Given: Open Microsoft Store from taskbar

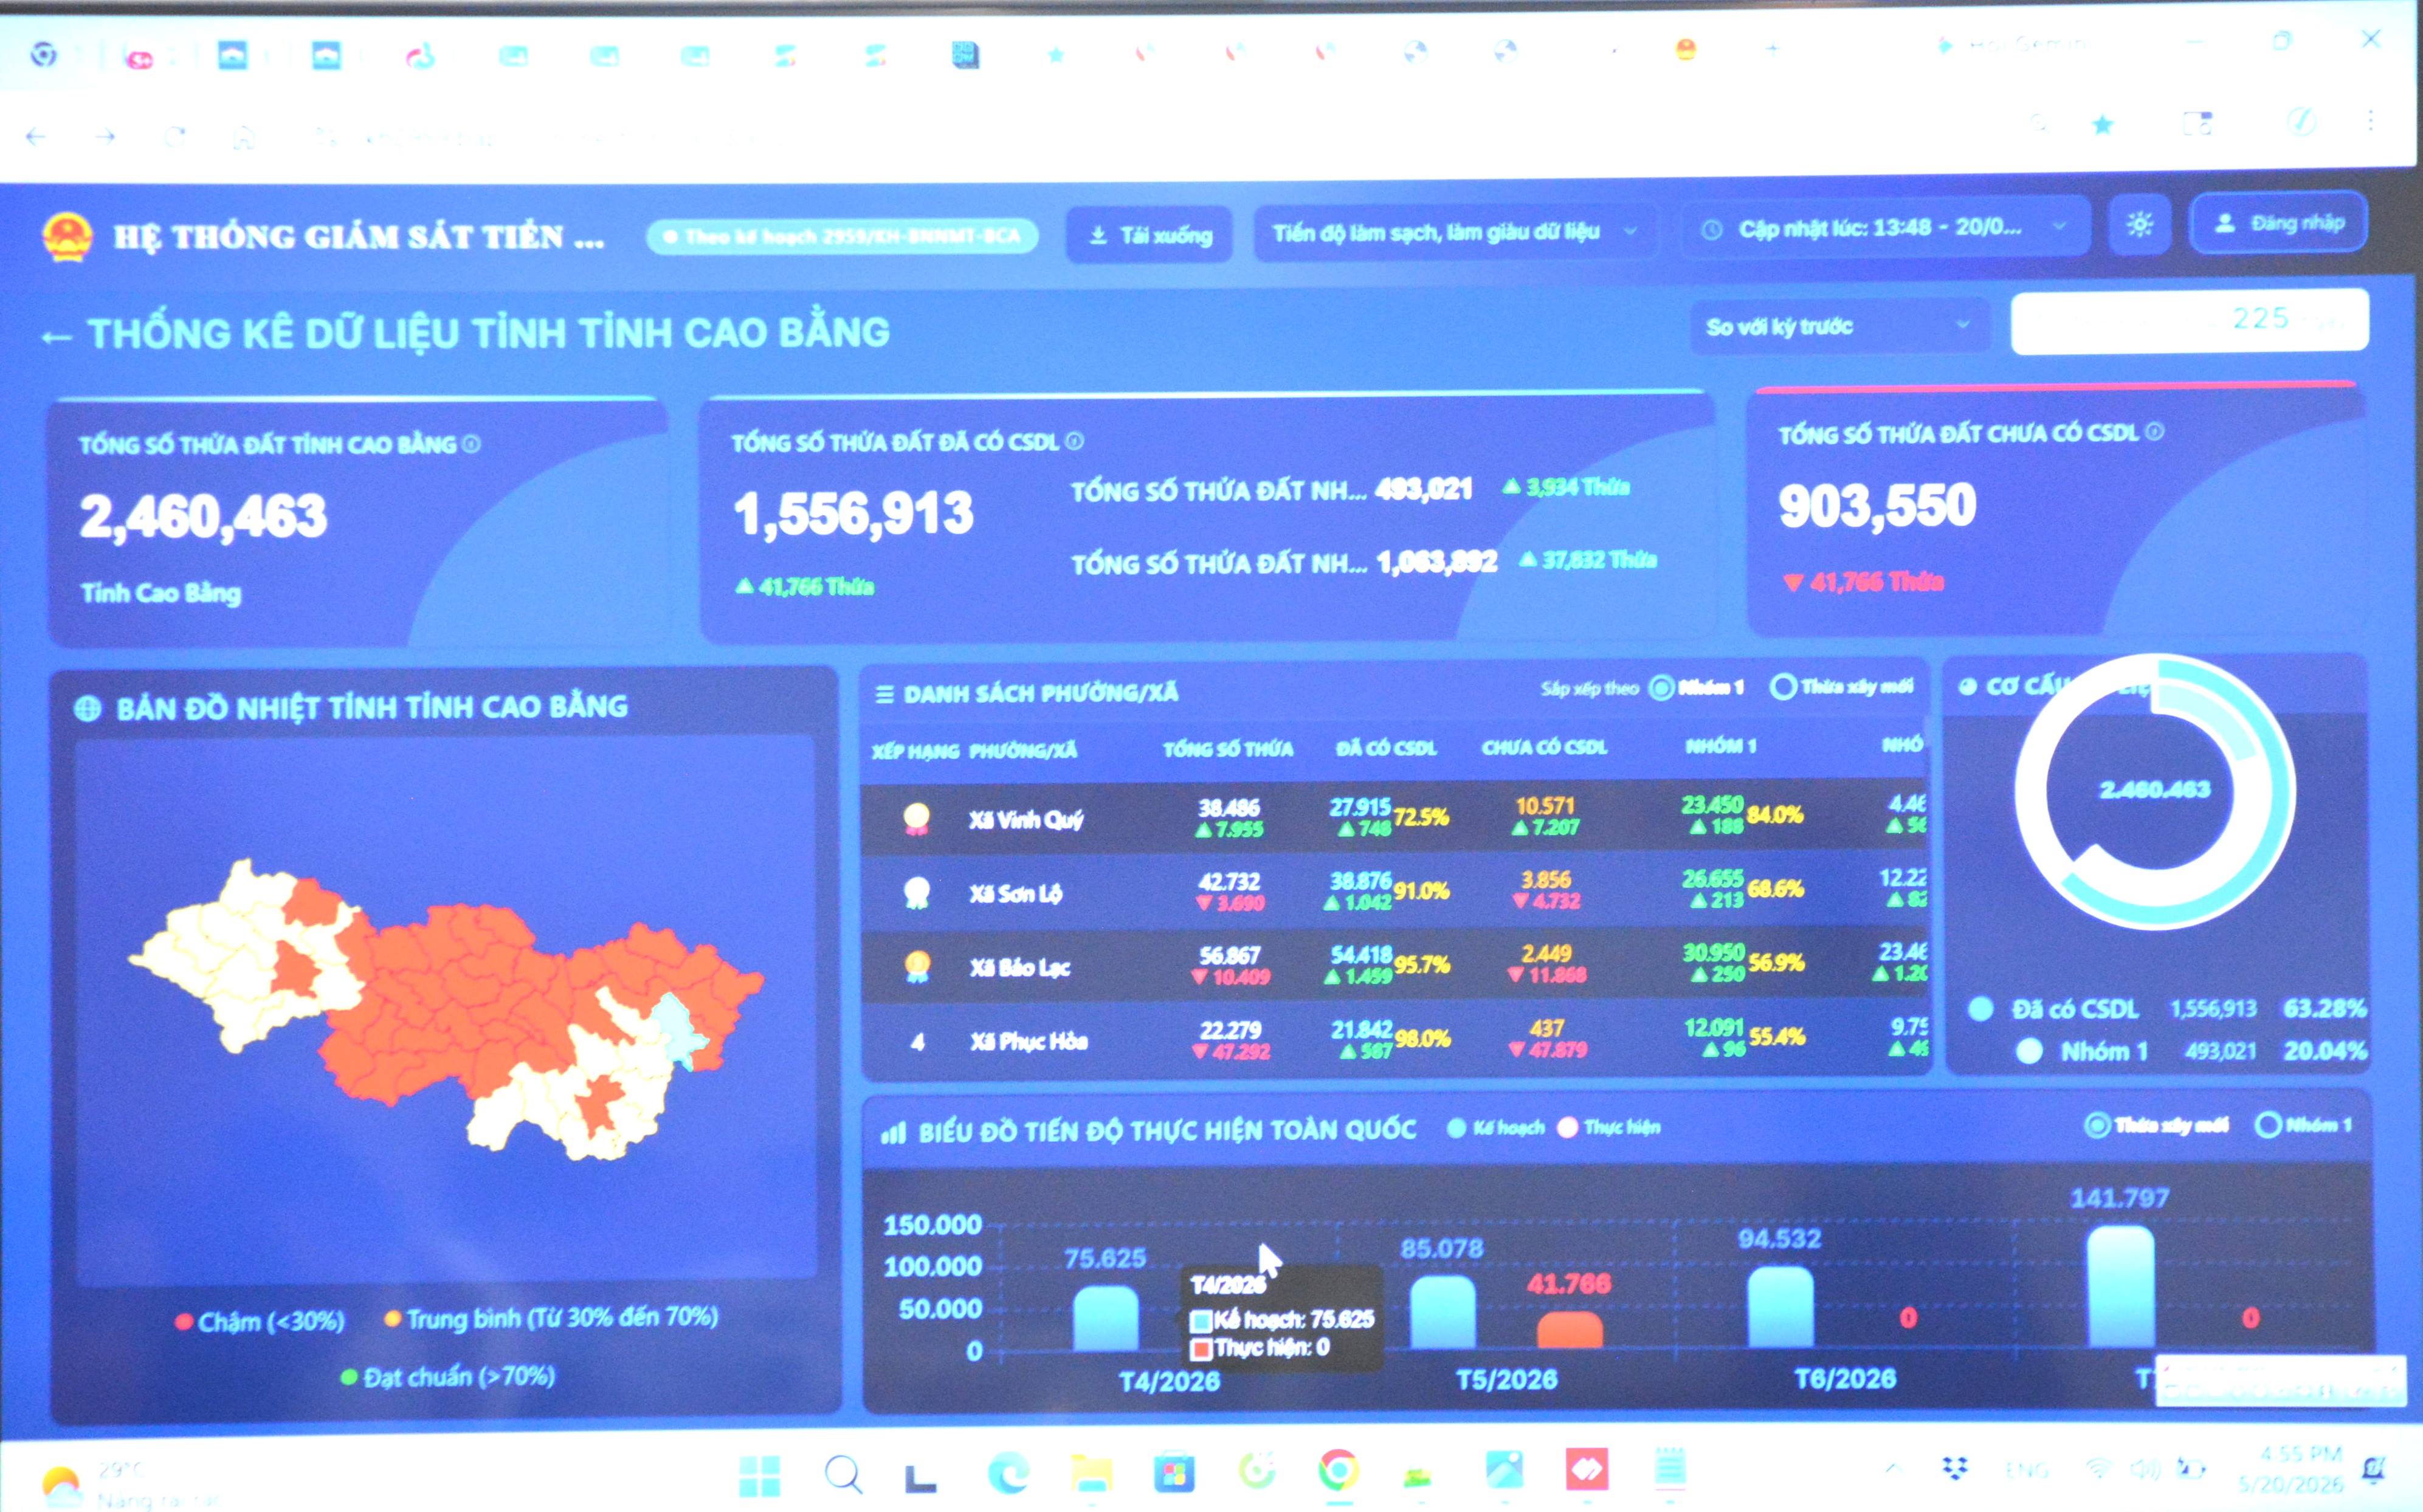Looking at the screenshot, I should [x=1174, y=1473].
